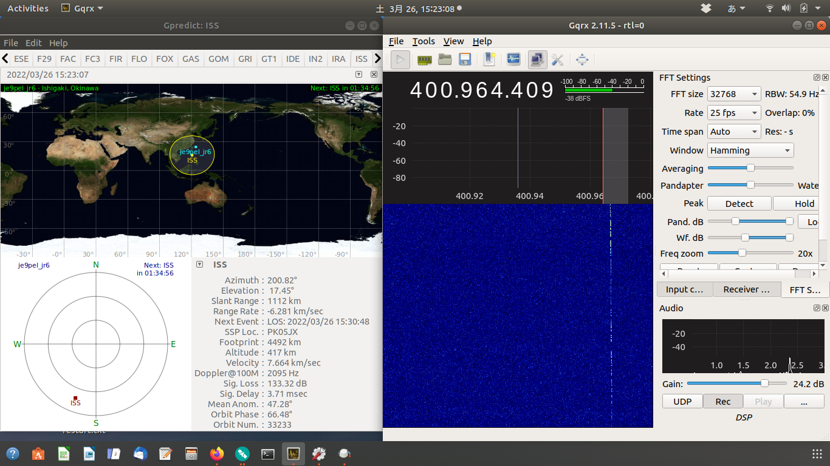
Task: Toggle the remote control computers icon
Action: tap(537, 59)
